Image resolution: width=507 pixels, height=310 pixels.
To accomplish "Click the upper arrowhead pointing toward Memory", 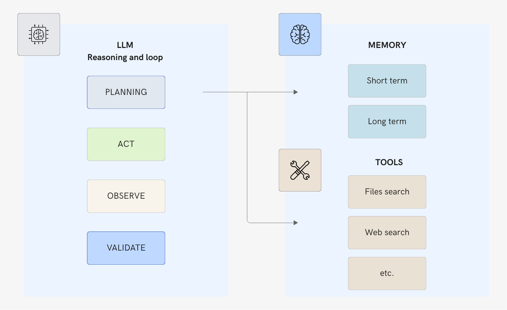I will 296,92.
